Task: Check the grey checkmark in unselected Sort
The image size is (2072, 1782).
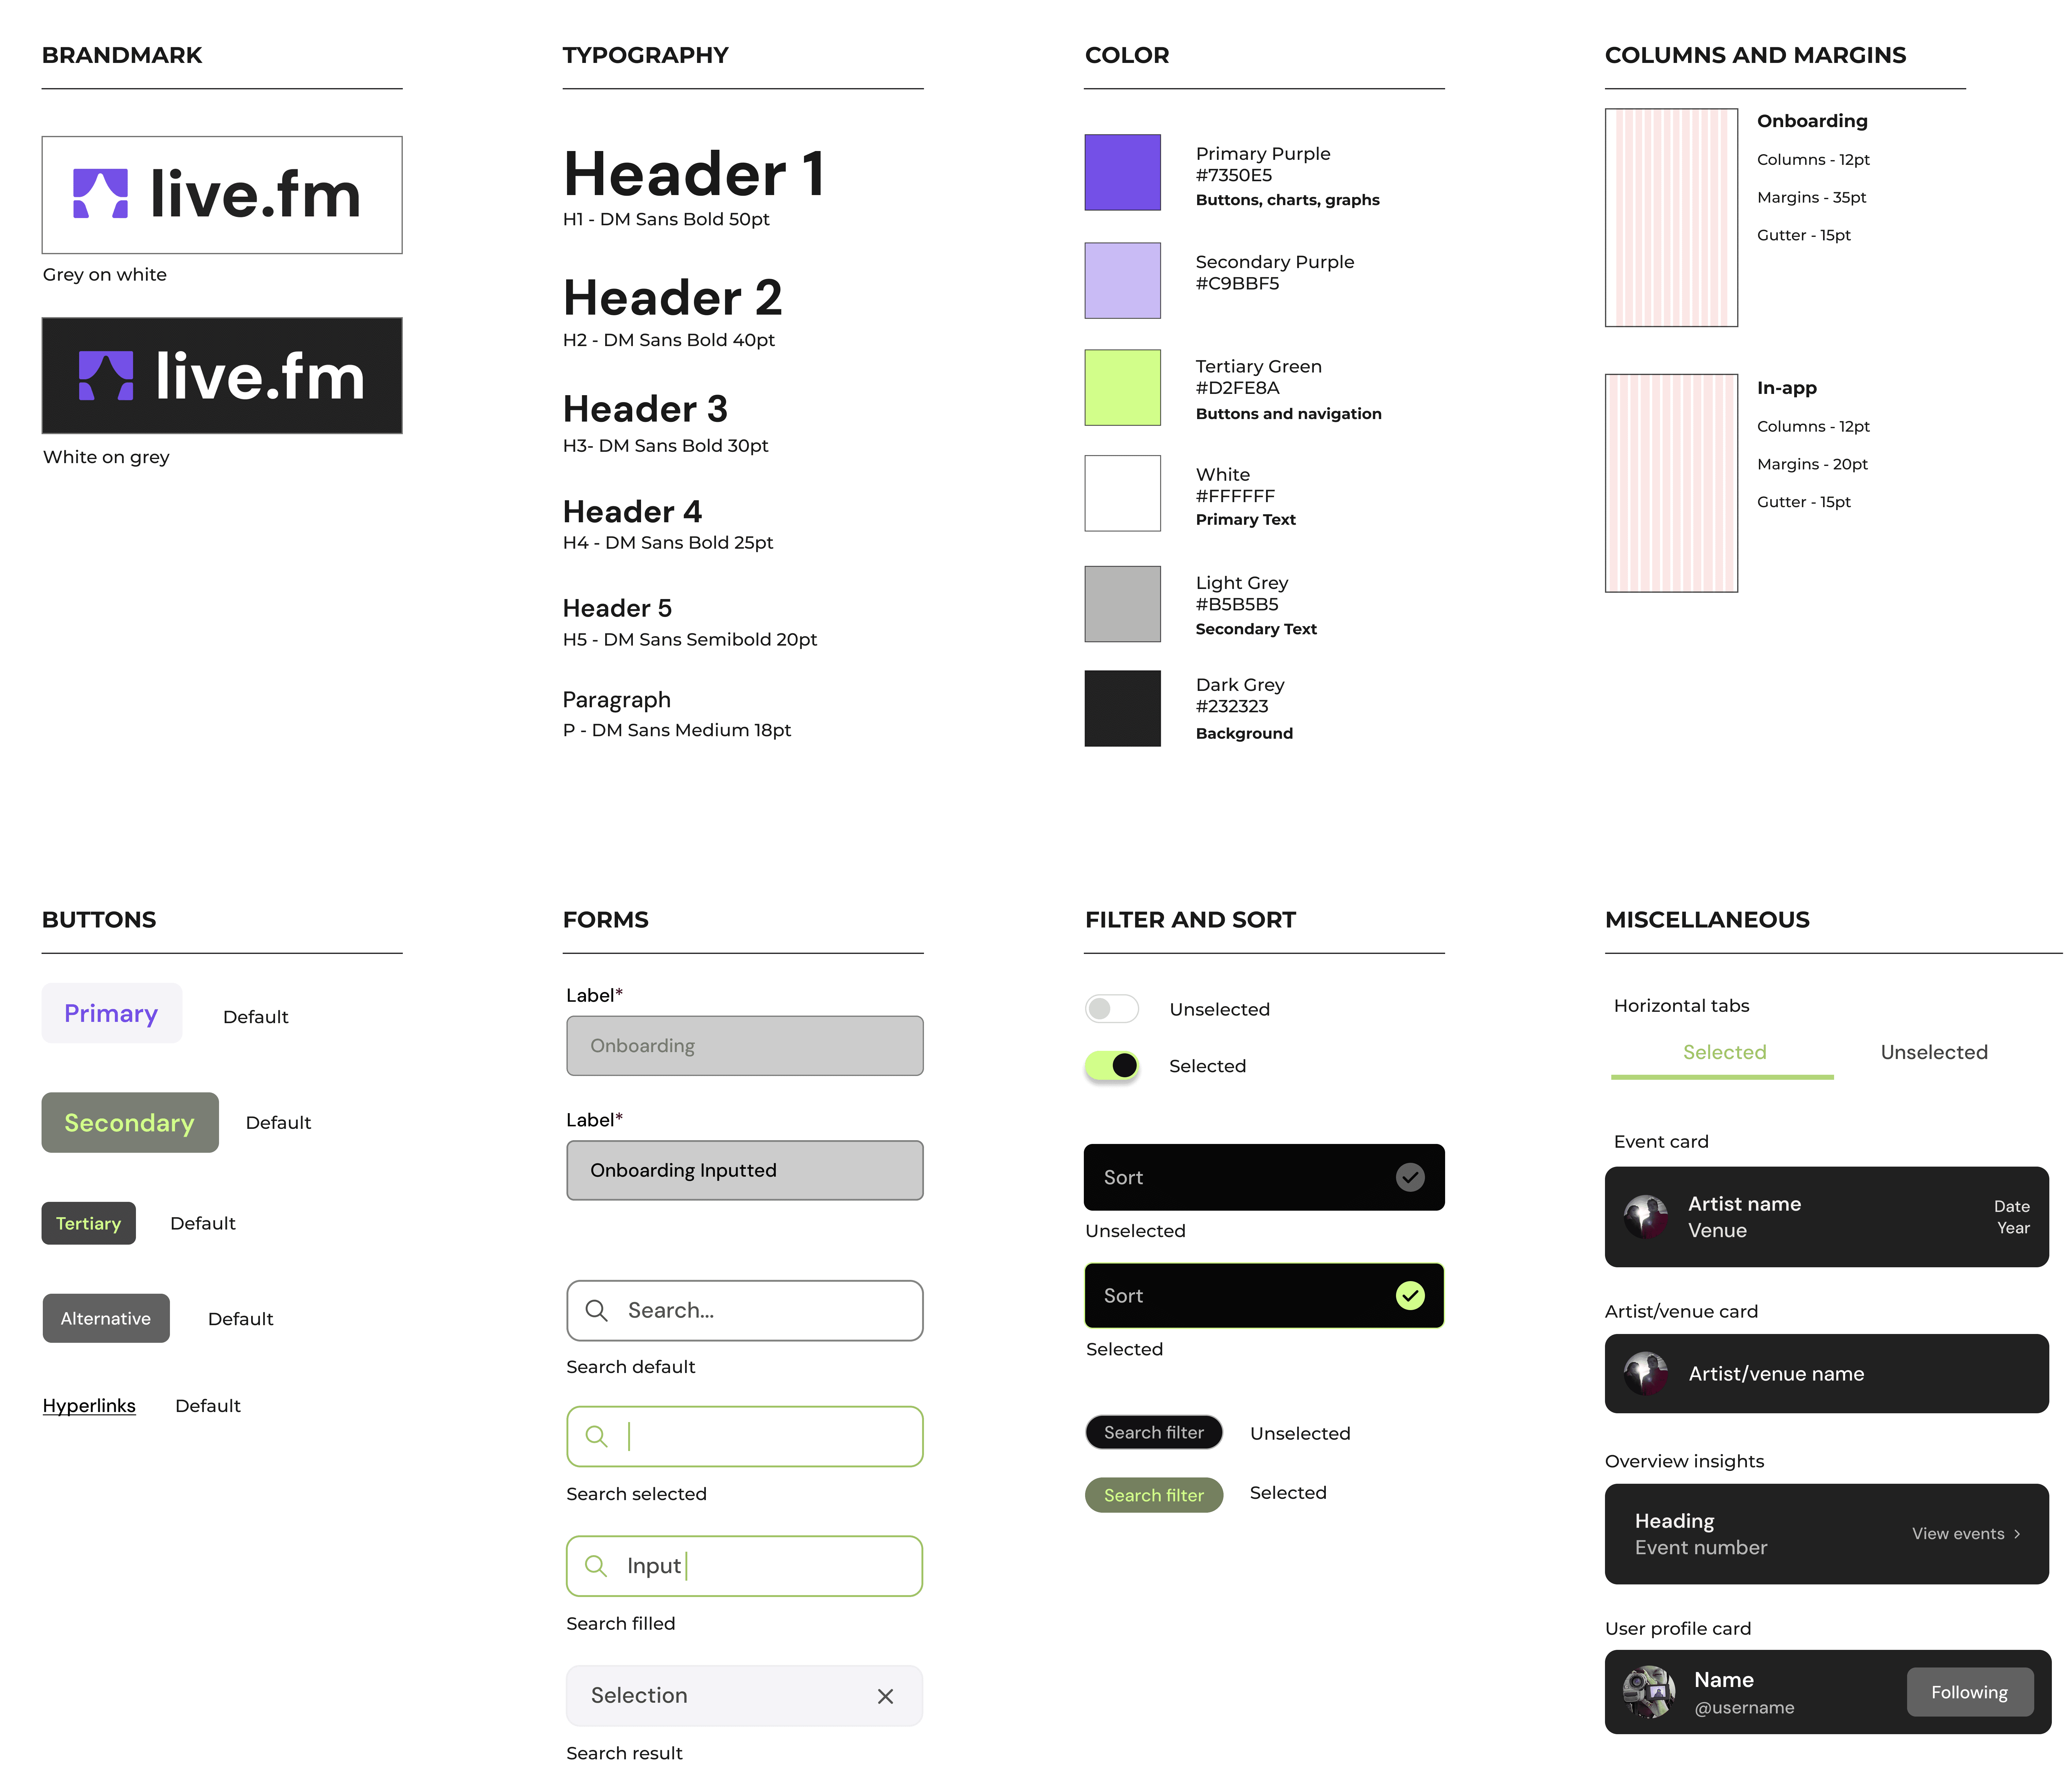Action: (1410, 1177)
